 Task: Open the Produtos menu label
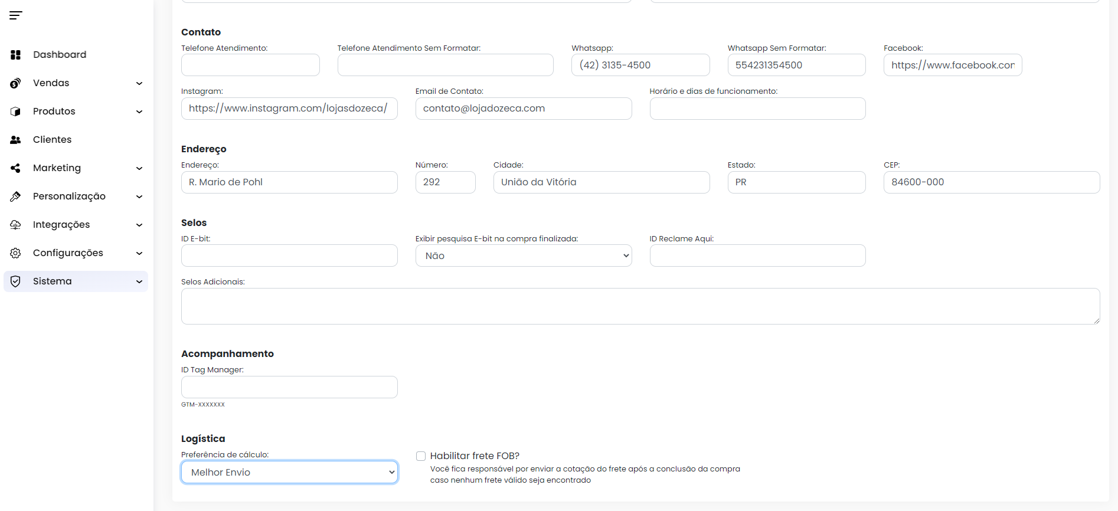[x=54, y=112]
